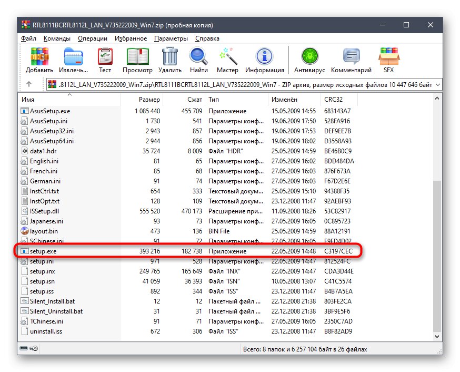
Task: Click the Удалить trash can icon
Action: coord(169,56)
